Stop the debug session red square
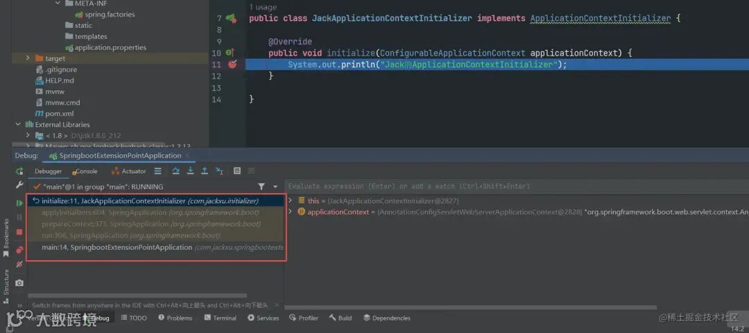The height and width of the screenshot is (333, 749). click(x=19, y=232)
